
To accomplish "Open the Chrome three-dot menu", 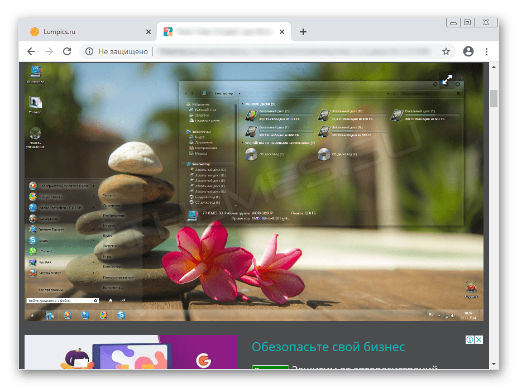I will pyautogui.click(x=487, y=51).
